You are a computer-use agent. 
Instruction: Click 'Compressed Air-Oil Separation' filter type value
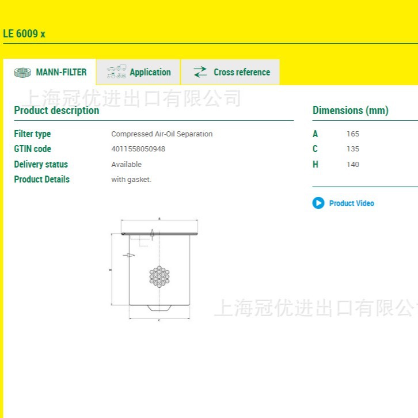pyautogui.click(x=162, y=134)
